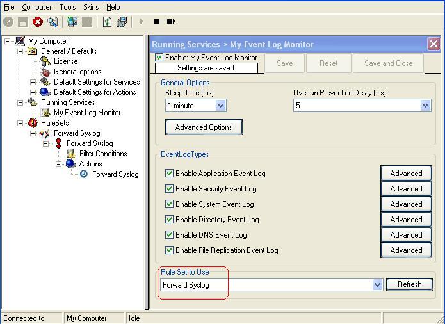Click Advanced for DNS Event Log
Screen dimensions: 445x324
(406, 234)
